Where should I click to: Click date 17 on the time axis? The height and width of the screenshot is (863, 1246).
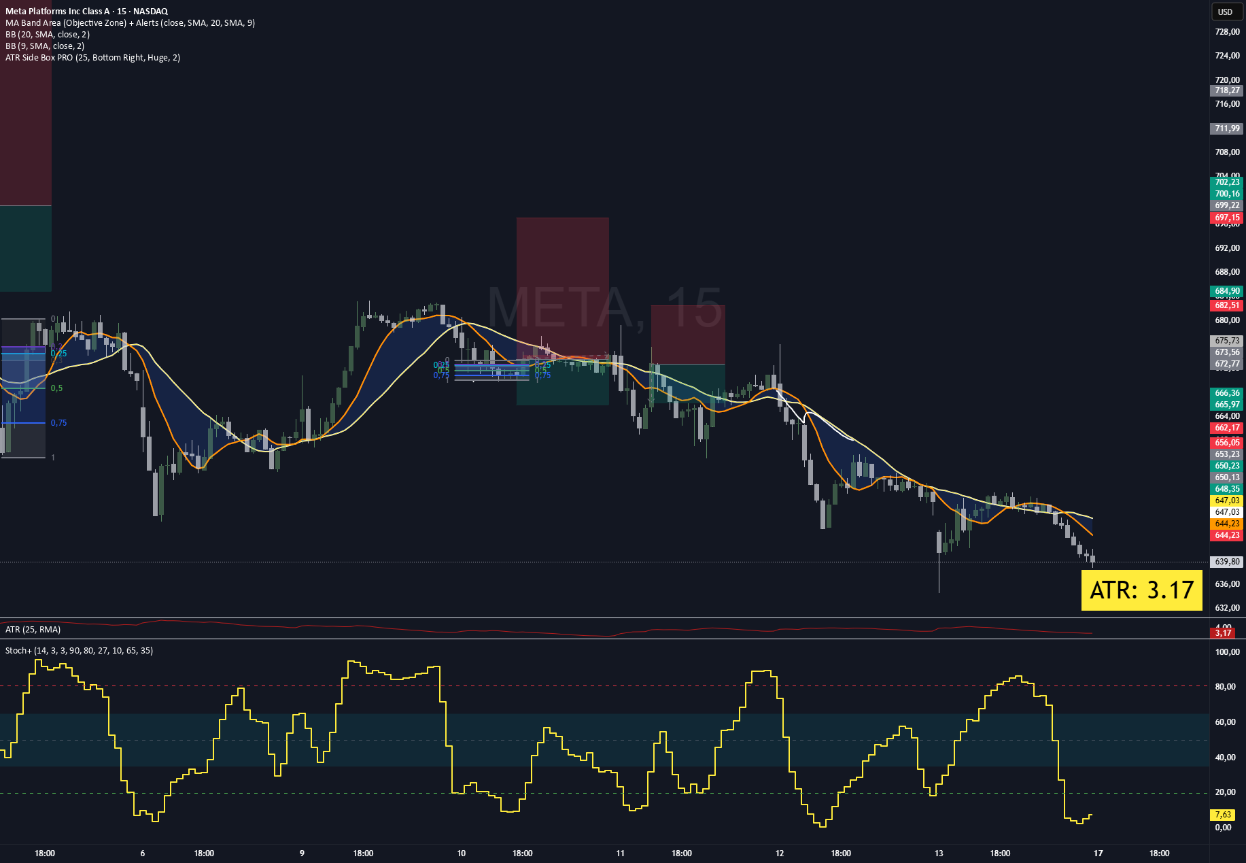point(1098,853)
